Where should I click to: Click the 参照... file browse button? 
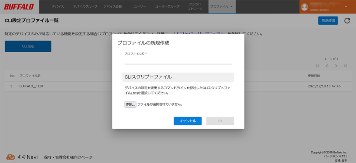pyautogui.click(x=130, y=105)
